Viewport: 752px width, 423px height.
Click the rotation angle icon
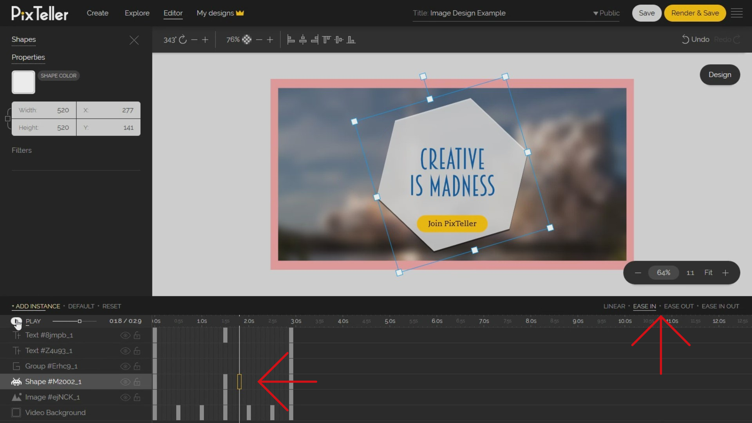(183, 40)
